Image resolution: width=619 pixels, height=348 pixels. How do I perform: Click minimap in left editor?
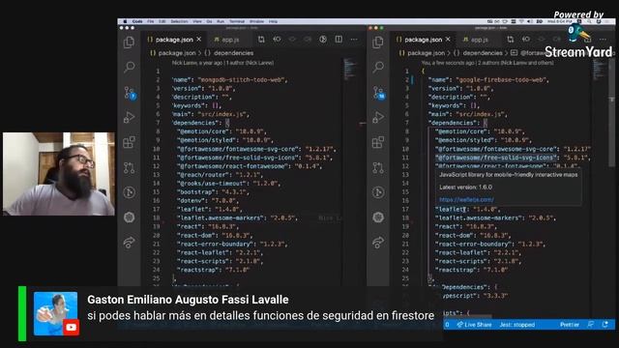coord(350,70)
